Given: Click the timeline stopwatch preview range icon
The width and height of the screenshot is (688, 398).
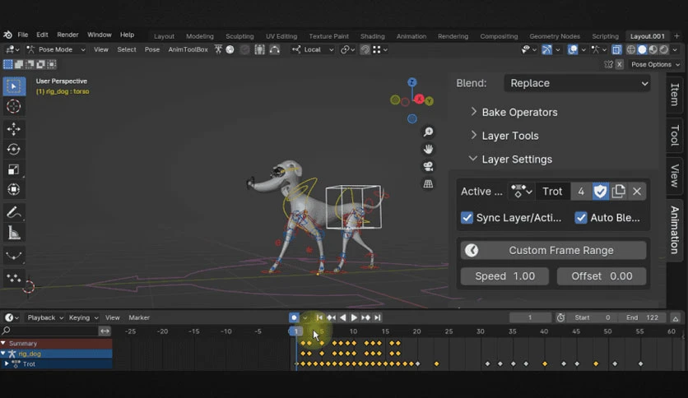Looking at the screenshot, I should click(560, 317).
